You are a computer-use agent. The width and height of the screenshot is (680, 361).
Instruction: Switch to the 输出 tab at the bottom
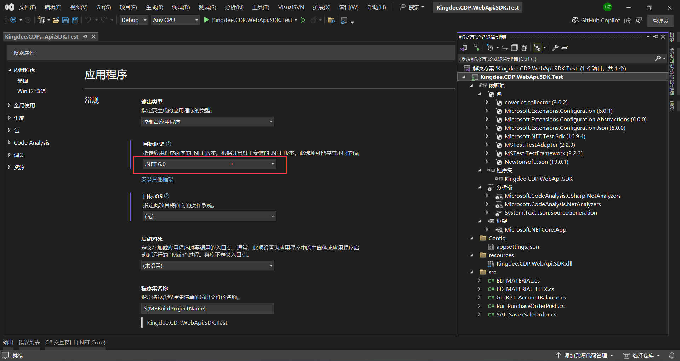click(x=8, y=342)
